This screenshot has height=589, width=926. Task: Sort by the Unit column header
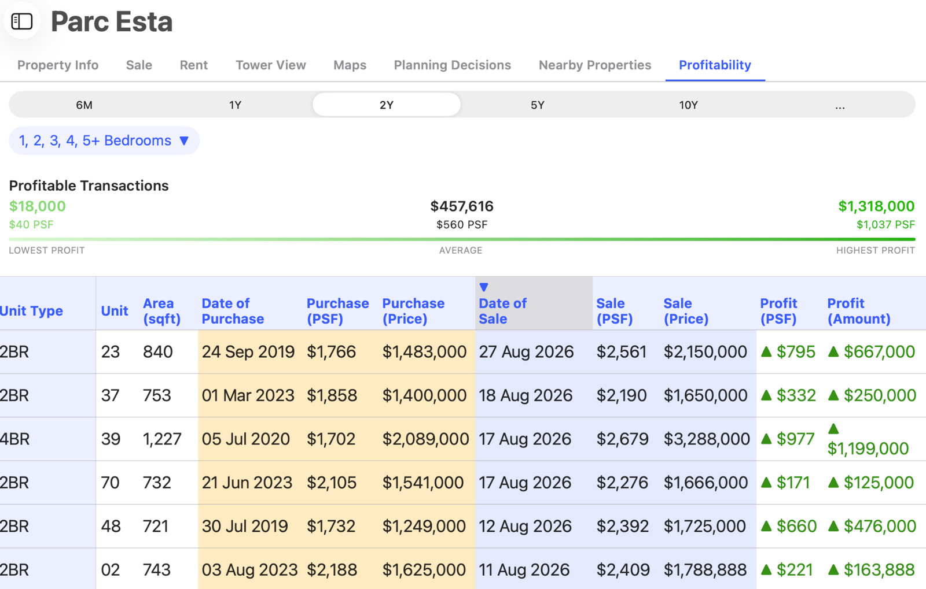click(x=115, y=311)
